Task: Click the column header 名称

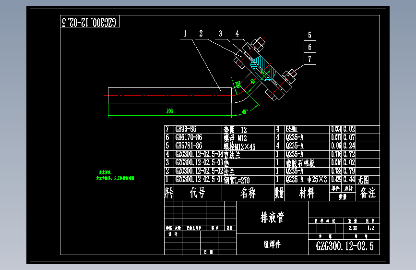Action: (248, 193)
